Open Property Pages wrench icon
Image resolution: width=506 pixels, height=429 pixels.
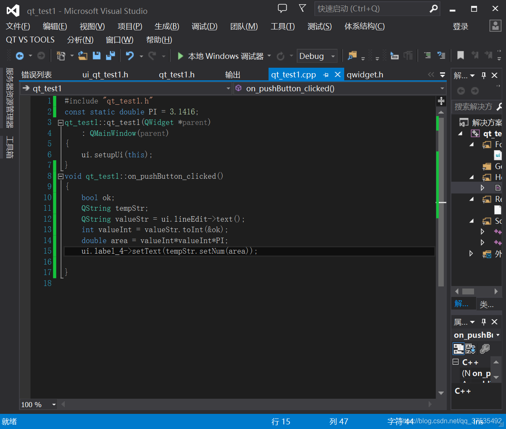click(x=485, y=348)
